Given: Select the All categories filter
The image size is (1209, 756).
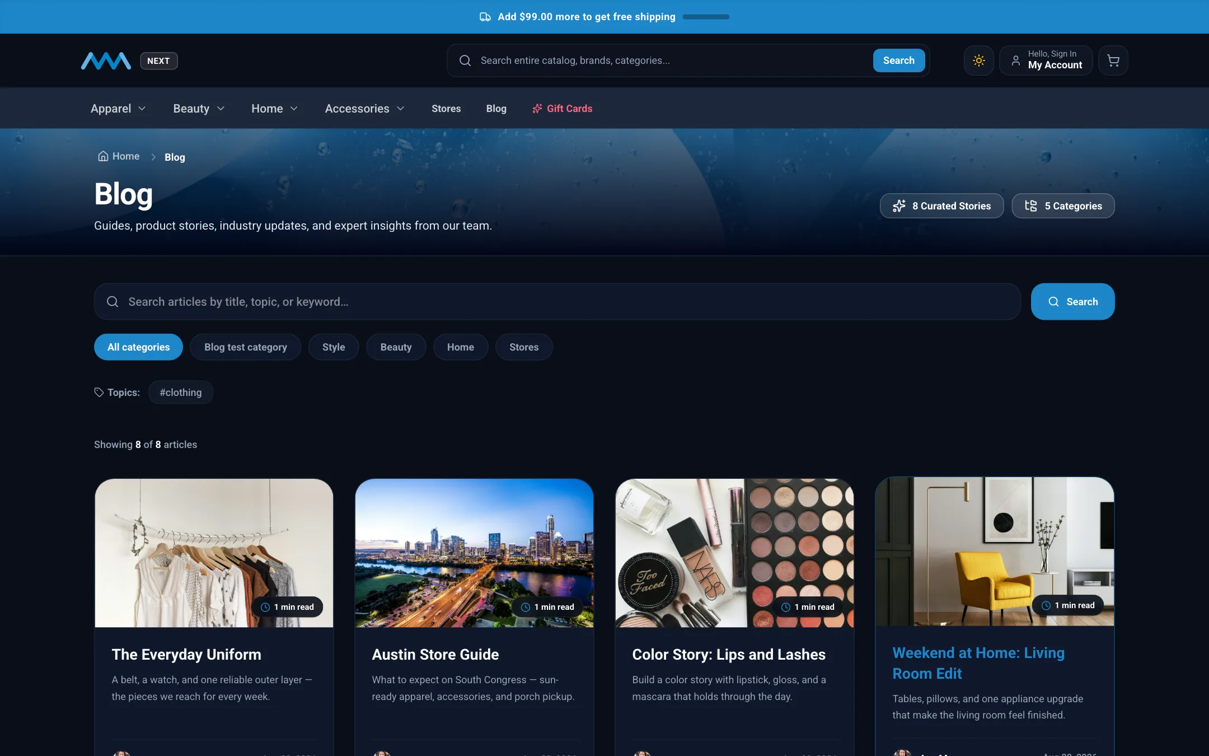Looking at the screenshot, I should [x=138, y=347].
